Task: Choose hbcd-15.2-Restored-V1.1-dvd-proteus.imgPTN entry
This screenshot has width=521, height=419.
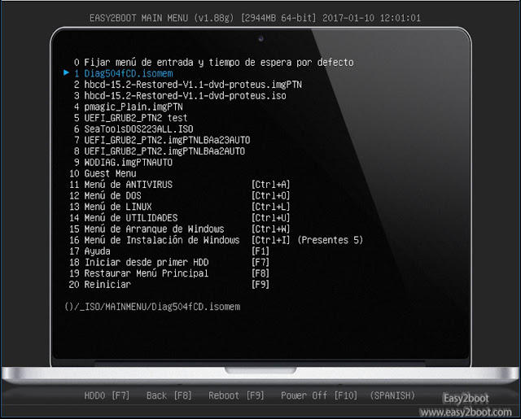Action: [x=188, y=85]
